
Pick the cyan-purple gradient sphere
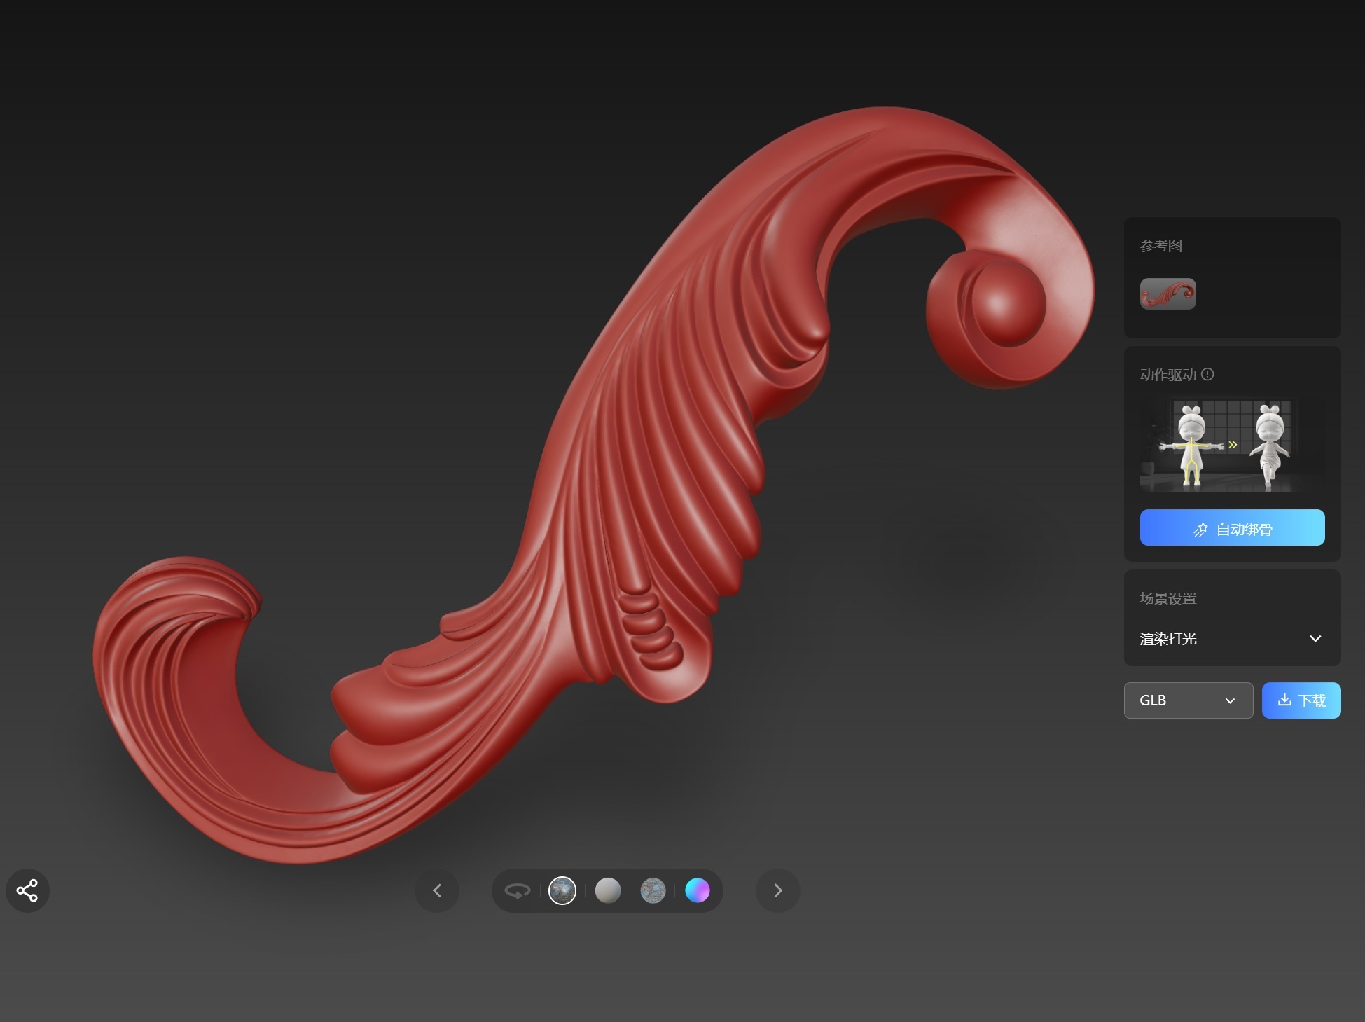pyautogui.click(x=697, y=890)
